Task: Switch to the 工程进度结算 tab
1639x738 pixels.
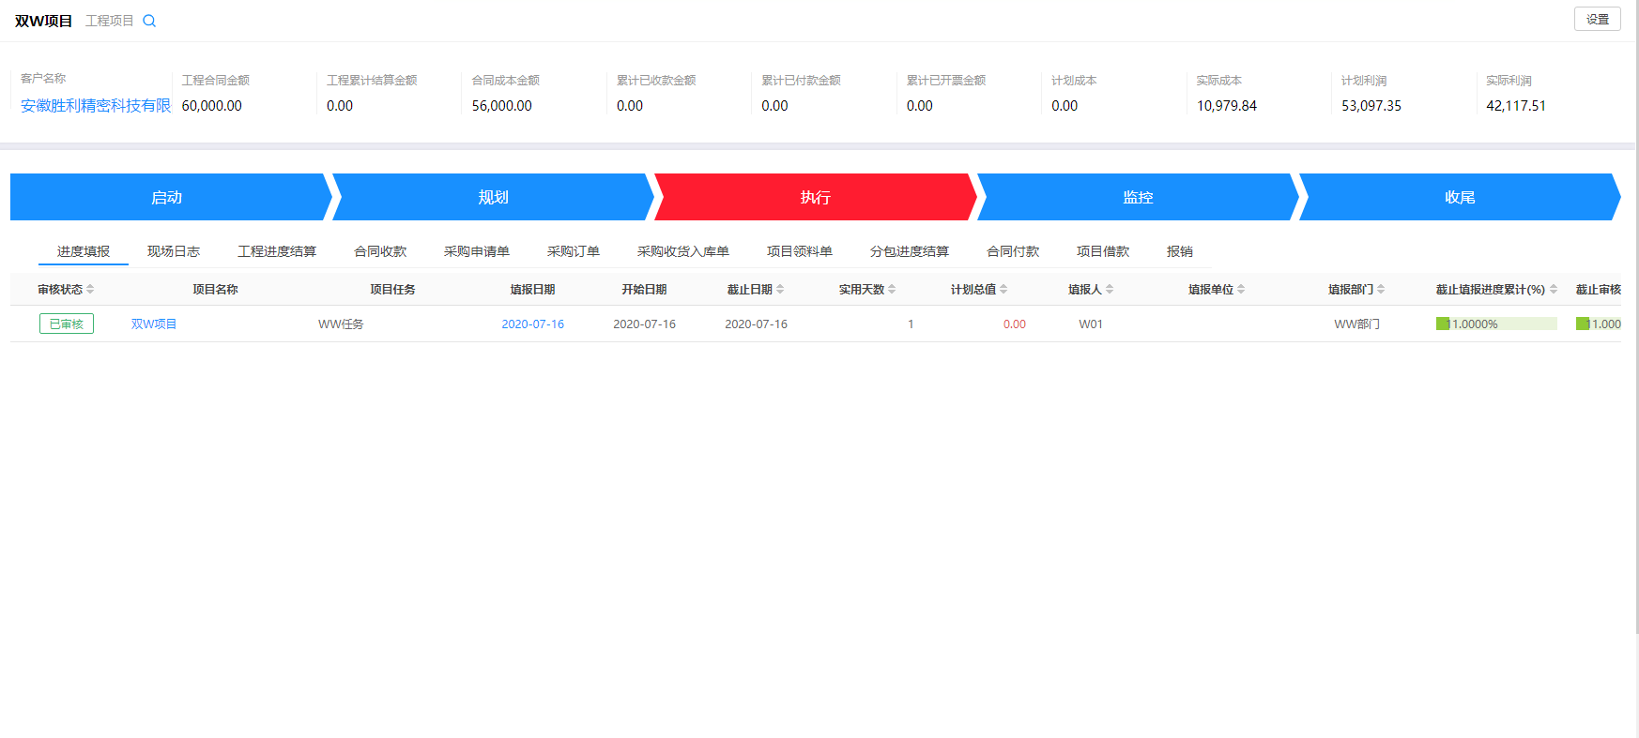Action: [277, 251]
